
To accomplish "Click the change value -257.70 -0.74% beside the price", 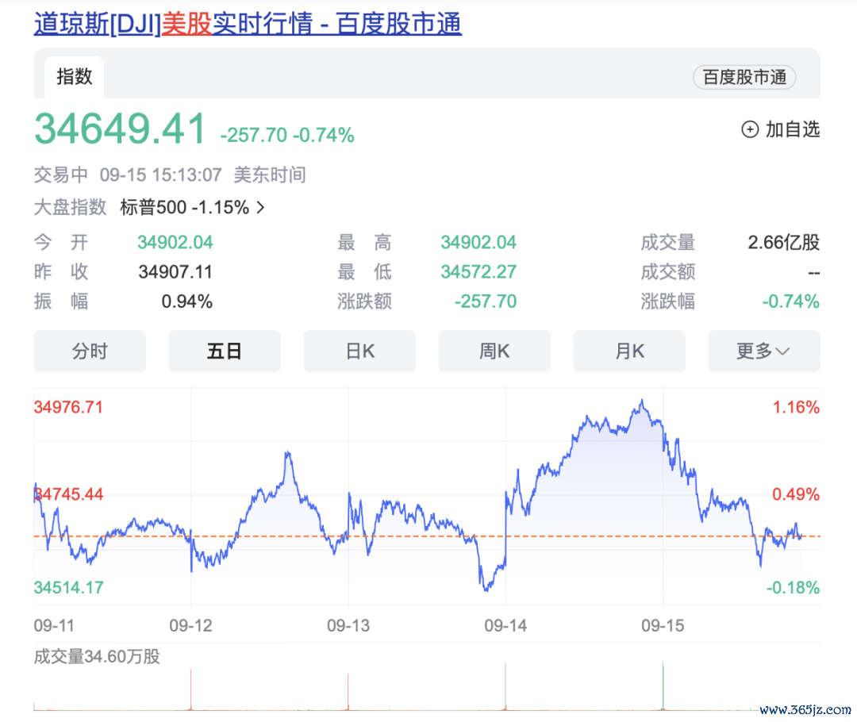I will click(287, 135).
